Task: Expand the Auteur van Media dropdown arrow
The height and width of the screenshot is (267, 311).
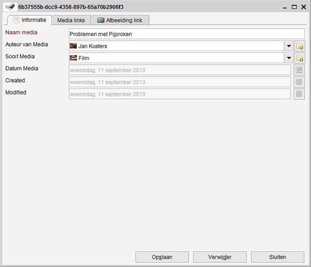Action: coord(289,46)
